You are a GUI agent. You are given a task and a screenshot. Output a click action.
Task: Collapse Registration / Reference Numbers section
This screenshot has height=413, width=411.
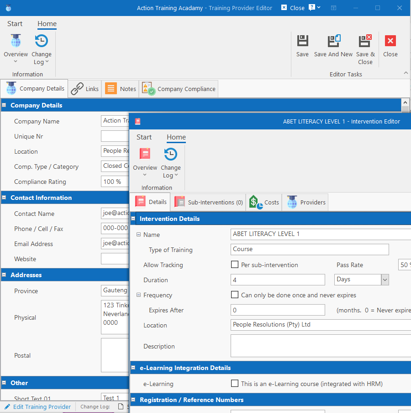133,400
